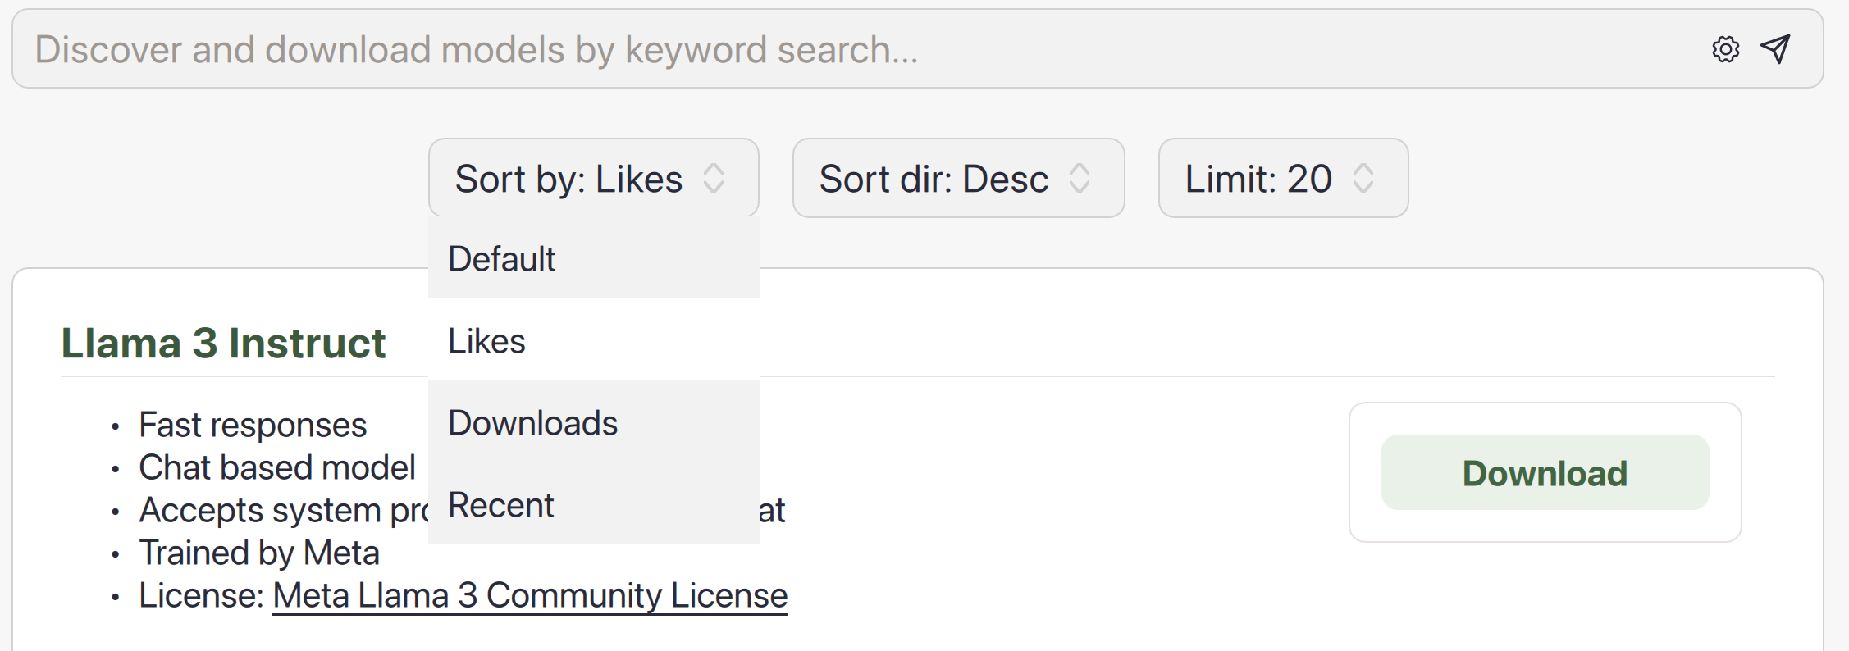
Task: Open the Limit: 20 dropdown
Action: tap(1283, 178)
